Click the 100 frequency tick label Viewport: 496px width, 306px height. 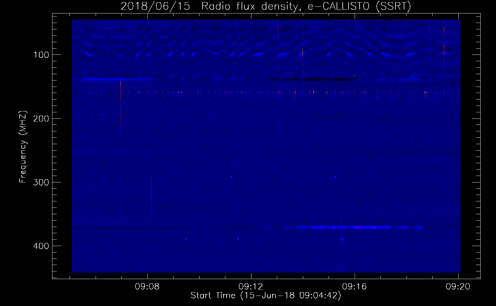click(x=41, y=55)
